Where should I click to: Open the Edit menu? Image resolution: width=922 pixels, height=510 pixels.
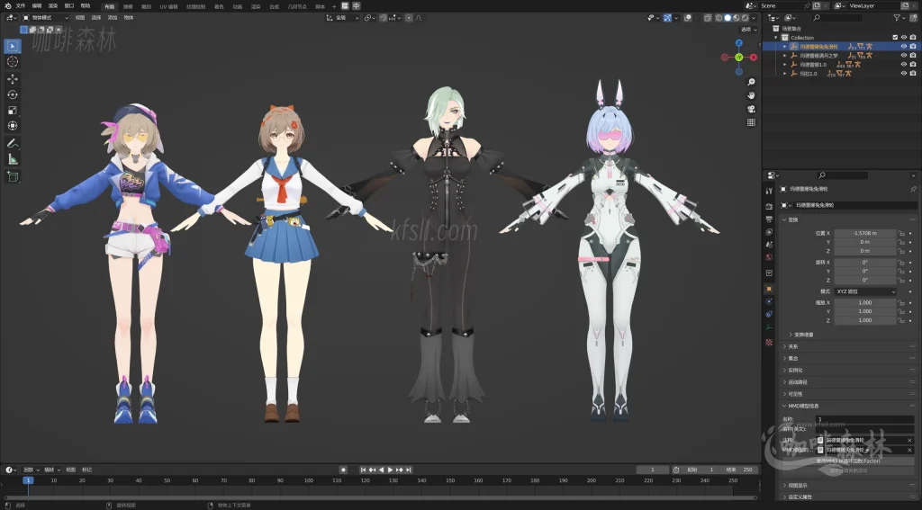(x=37, y=6)
